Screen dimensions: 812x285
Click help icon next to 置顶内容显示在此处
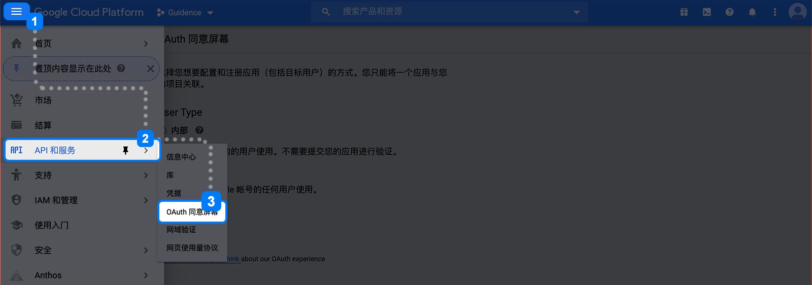[121, 68]
